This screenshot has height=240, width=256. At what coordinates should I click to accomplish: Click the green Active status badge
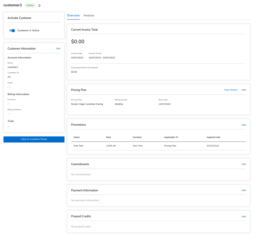tap(30, 5)
